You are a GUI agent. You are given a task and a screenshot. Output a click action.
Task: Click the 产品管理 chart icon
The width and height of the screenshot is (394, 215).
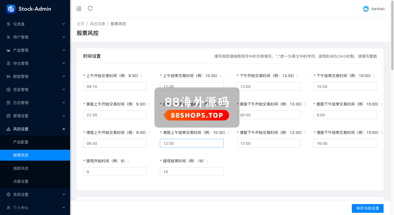(x=8, y=50)
